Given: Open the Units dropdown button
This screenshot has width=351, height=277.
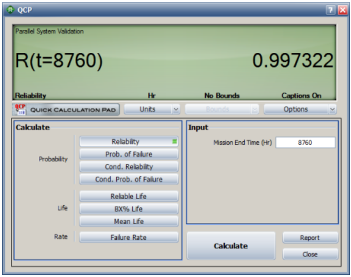Looking at the screenshot, I should pos(148,110).
